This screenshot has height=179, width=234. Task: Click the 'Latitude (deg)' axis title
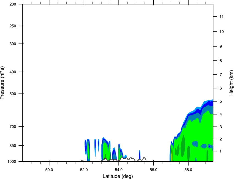(118, 176)
